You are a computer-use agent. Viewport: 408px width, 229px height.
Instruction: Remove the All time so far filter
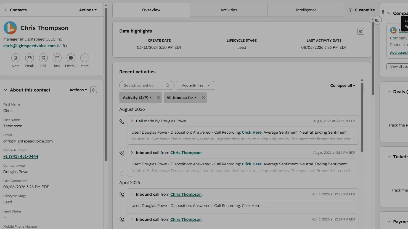coord(203,98)
